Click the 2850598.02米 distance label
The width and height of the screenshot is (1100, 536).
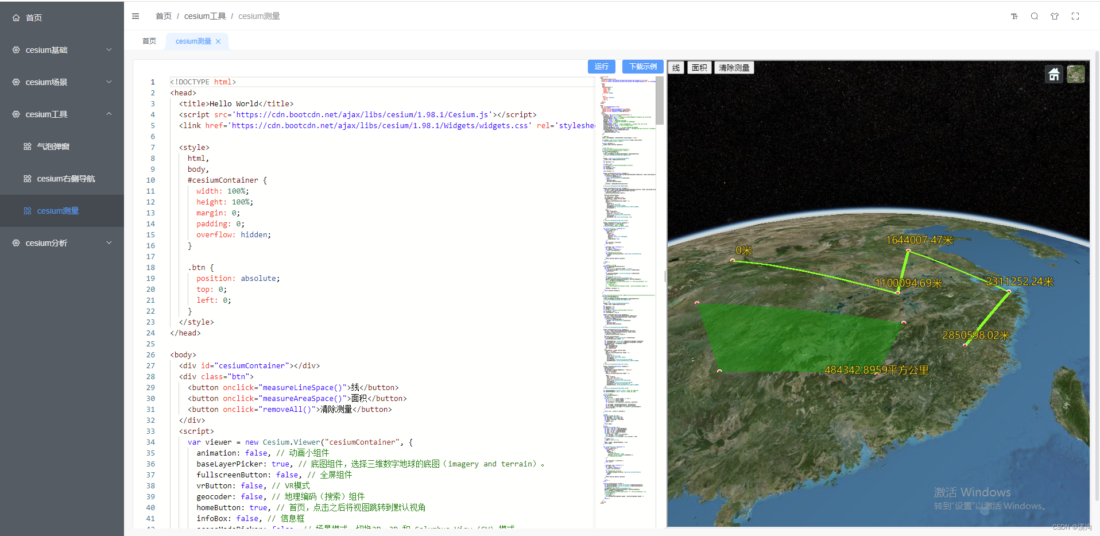(976, 335)
